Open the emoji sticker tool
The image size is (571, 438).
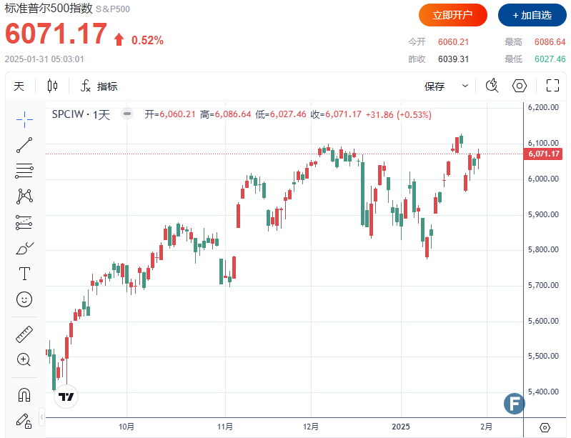24,299
